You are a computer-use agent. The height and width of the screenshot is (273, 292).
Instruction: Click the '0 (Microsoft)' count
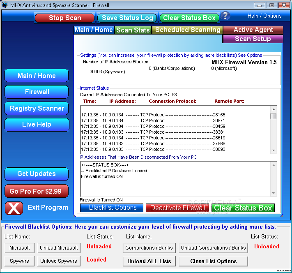point(224,68)
